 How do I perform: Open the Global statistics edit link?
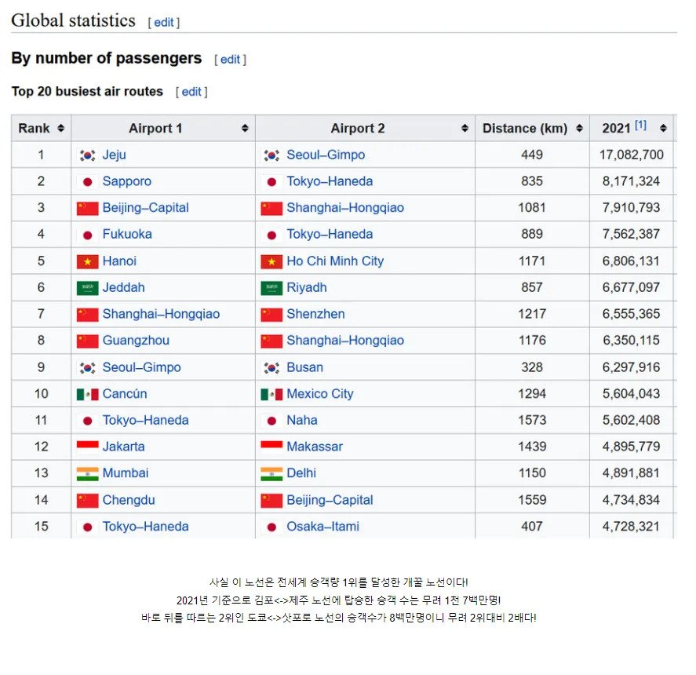coord(163,23)
